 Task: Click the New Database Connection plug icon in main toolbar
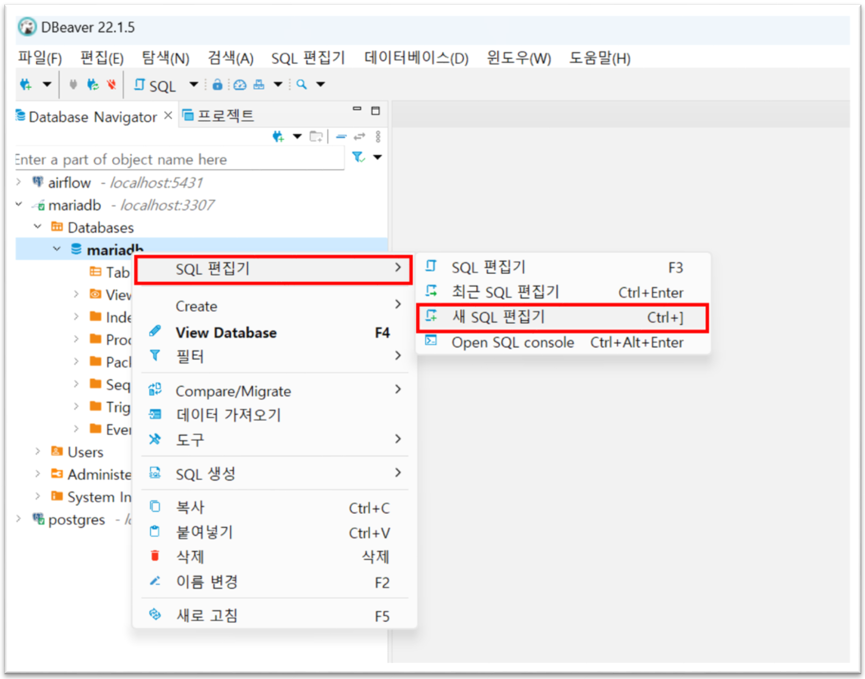tap(26, 84)
